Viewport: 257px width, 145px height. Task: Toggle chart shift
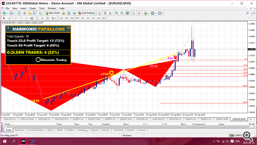(139, 13)
